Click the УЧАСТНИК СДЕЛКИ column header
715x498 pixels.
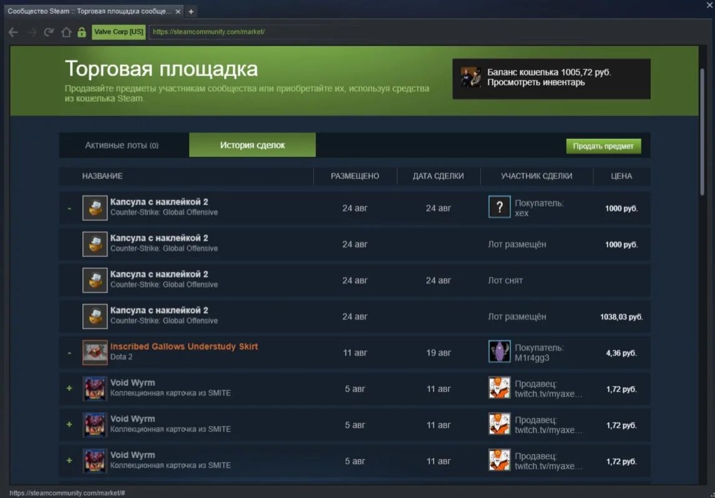537,176
